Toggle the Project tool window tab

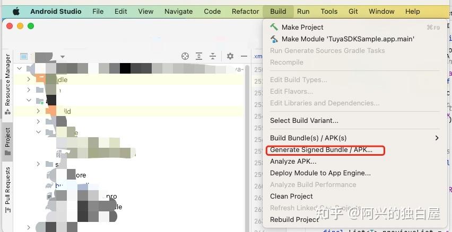tap(8, 141)
